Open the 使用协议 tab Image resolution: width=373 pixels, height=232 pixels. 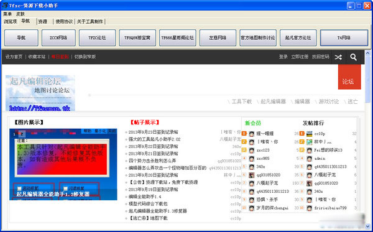coord(64,21)
